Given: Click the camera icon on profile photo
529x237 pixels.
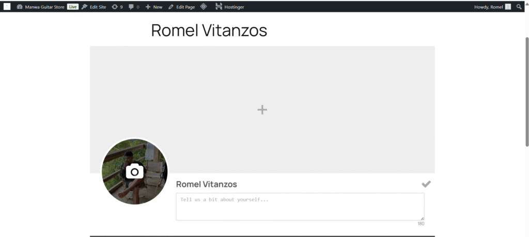Looking at the screenshot, I should 134,171.
